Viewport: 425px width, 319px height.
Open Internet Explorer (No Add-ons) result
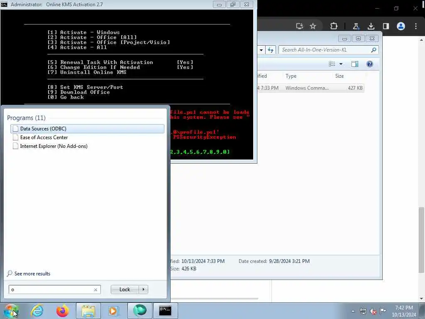(x=54, y=146)
